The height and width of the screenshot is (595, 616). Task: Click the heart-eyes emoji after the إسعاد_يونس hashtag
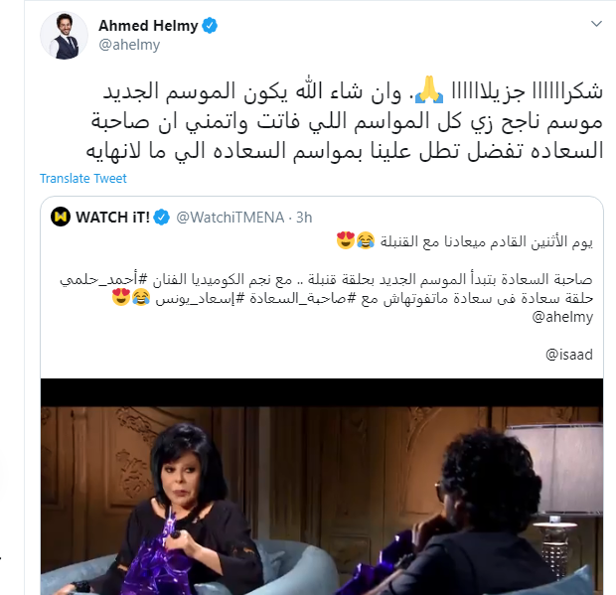(121, 297)
